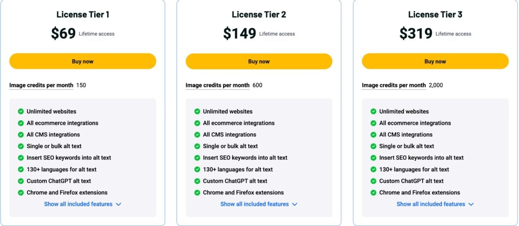Click Tier 2 Image credits per month label
This screenshot has width=519, height=226.
(218, 85)
